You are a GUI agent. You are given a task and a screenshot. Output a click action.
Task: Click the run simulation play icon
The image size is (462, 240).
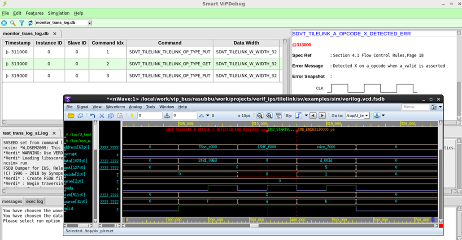tap(4, 23)
